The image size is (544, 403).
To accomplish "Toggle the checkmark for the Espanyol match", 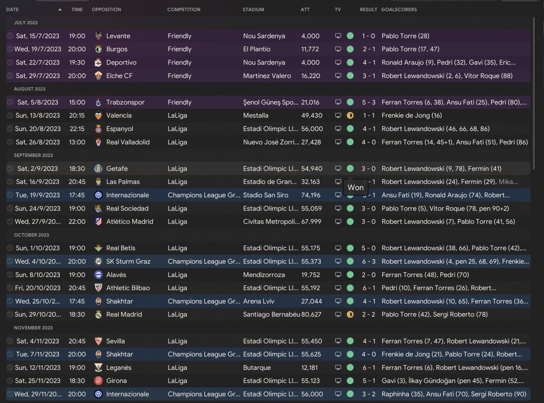I will 10,129.
